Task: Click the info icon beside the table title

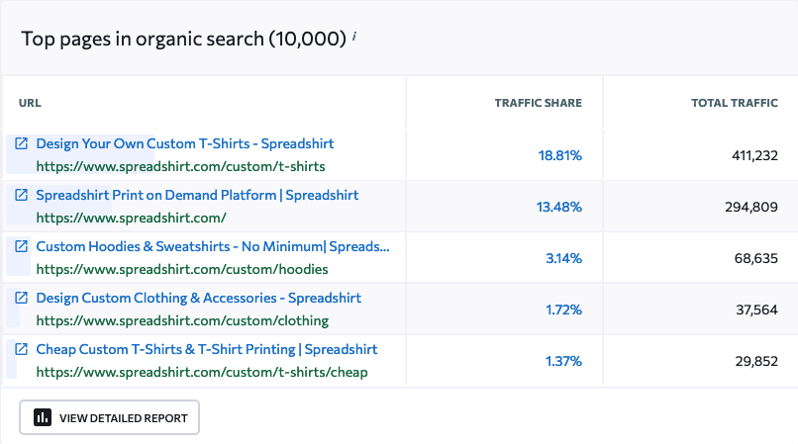Action: [354, 38]
